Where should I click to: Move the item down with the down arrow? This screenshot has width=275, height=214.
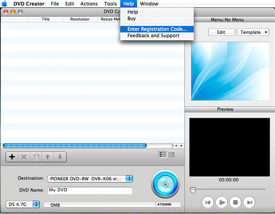pyautogui.click(x=60, y=157)
